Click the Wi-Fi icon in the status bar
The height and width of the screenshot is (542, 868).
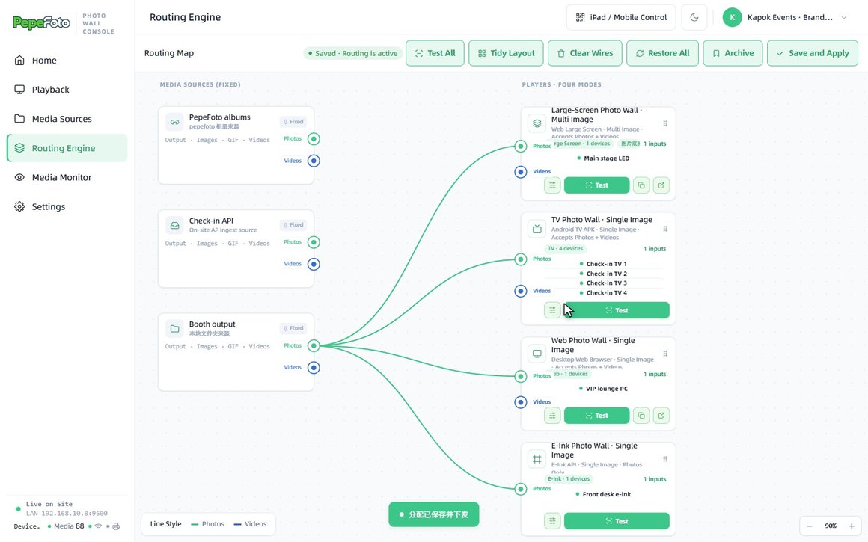[98, 526]
